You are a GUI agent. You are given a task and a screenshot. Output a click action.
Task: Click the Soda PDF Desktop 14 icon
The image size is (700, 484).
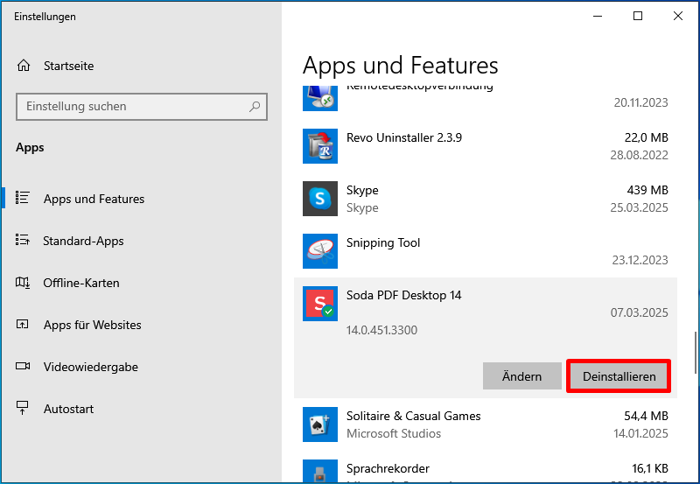[x=319, y=304]
